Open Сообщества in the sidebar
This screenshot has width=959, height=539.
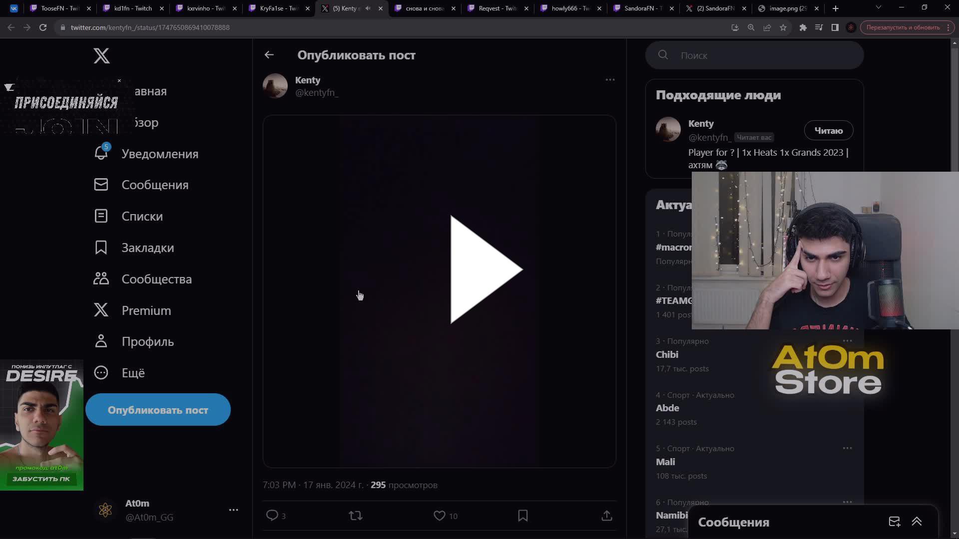tap(156, 279)
